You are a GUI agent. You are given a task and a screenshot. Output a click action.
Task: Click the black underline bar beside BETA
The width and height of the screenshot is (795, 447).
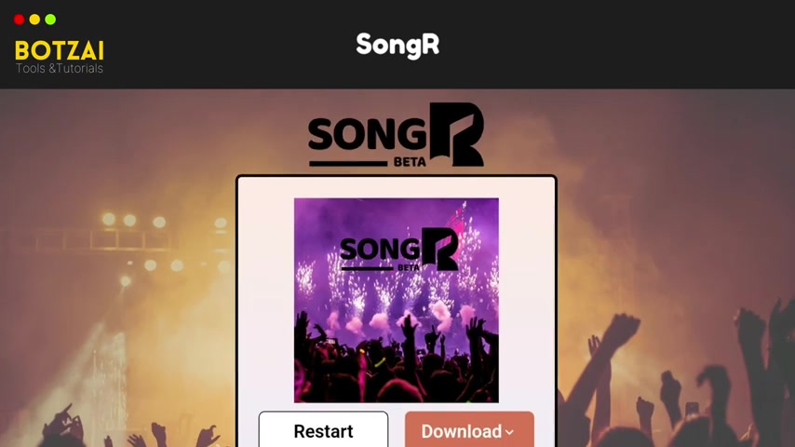(x=348, y=163)
